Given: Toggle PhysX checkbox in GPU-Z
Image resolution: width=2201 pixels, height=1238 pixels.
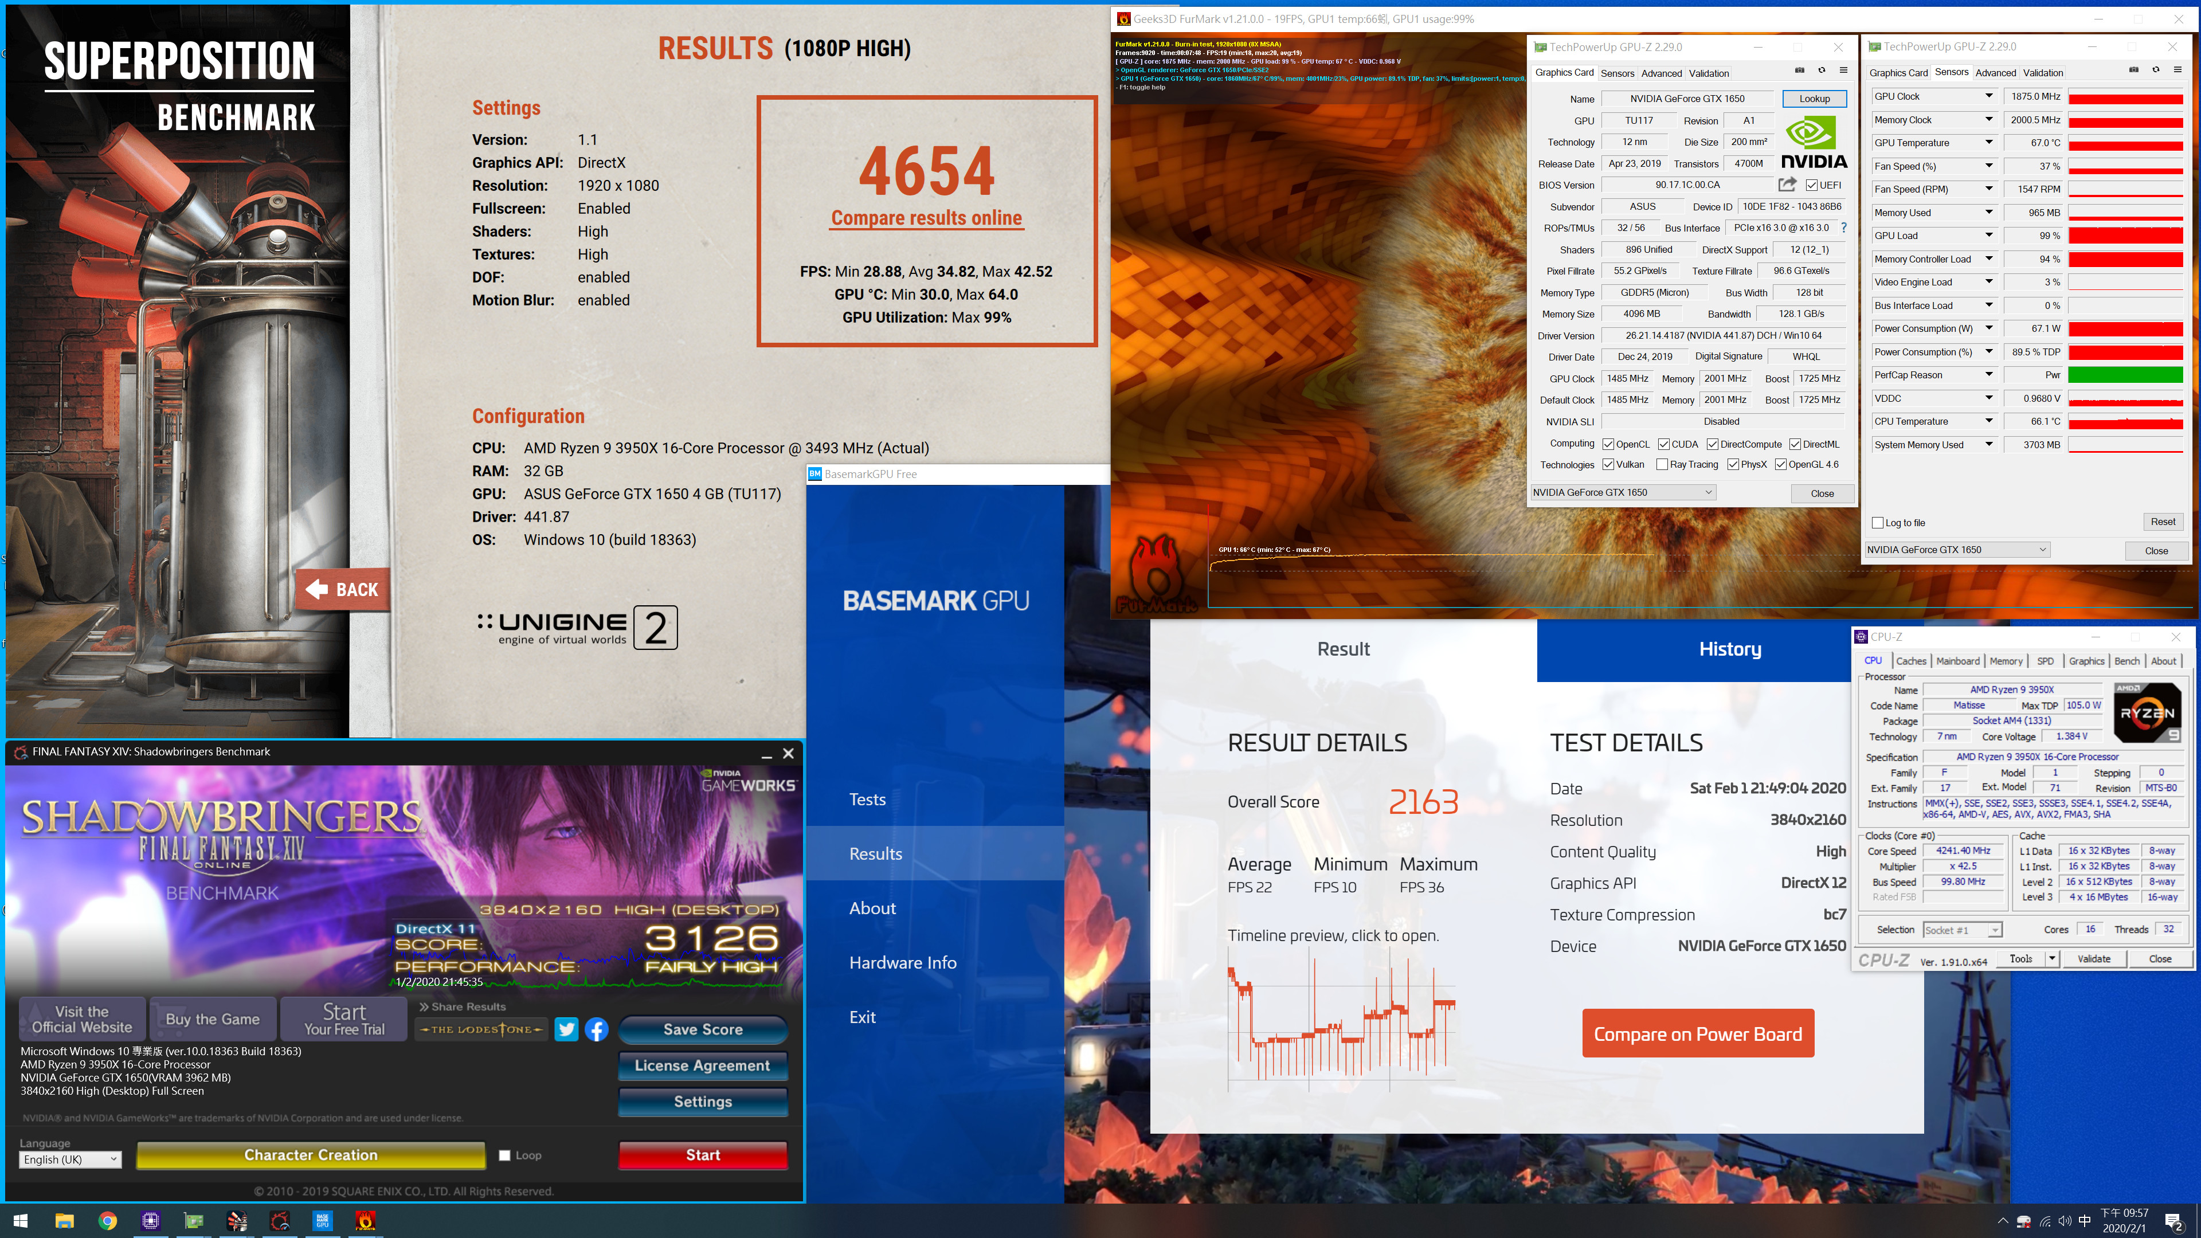Looking at the screenshot, I should point(1733,465).
